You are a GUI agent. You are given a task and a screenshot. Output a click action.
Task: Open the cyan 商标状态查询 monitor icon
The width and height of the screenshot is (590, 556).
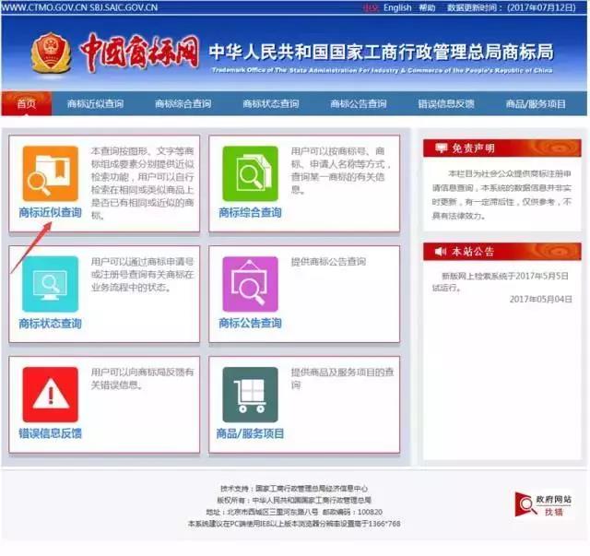pos(51,284)
